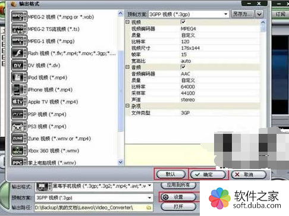
Task: Click the 打开 button
Action: tap(178, 206)
